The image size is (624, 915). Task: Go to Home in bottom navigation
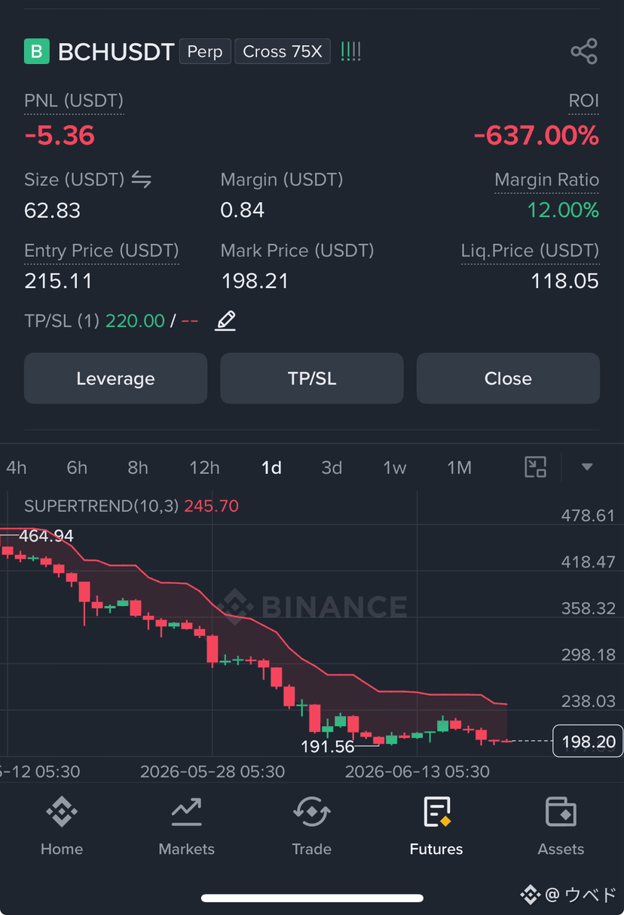(x=62, y=827)
